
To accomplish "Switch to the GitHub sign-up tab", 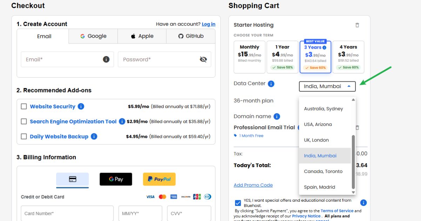I will point(191,36).
